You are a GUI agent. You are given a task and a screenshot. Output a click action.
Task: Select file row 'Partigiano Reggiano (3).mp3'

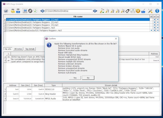click(78, 25)
